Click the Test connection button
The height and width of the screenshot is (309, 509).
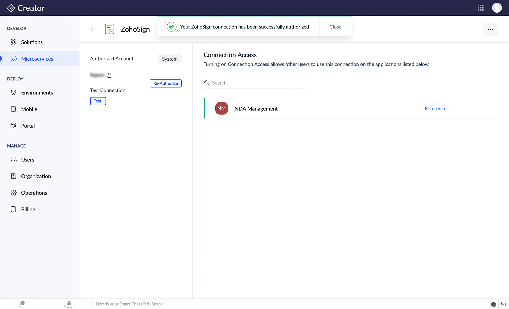pyautogui.click(x=98, y=101)
